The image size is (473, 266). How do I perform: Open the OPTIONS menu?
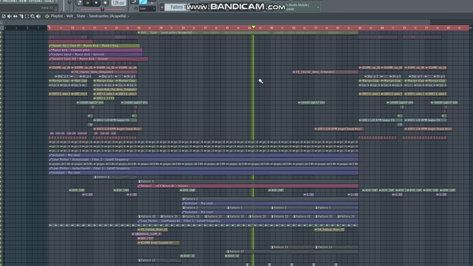tap(35, 1)
